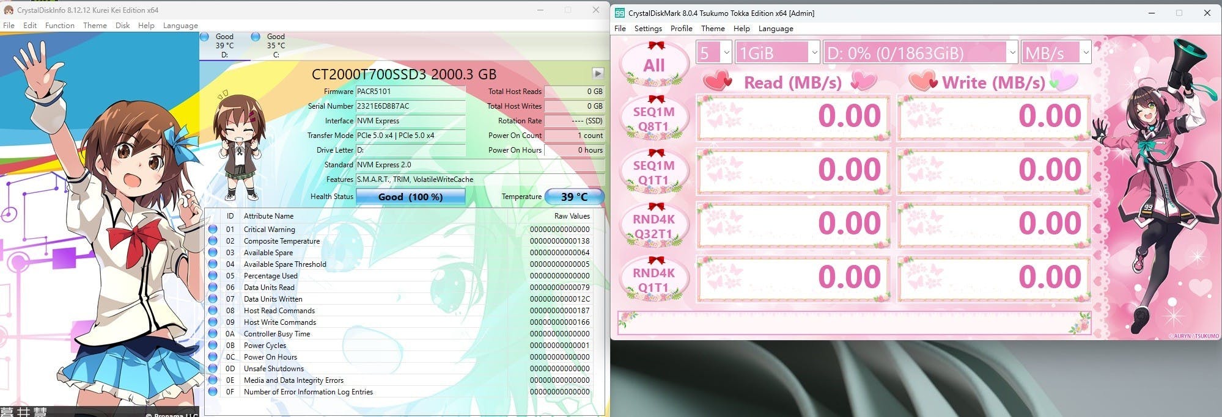Expand the MB/s unit dropdown
This screenshot has height=417, width=1222.
point(1056,53)
